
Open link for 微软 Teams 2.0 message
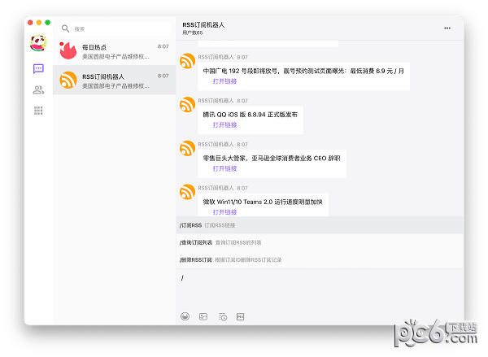click(224, 212)
